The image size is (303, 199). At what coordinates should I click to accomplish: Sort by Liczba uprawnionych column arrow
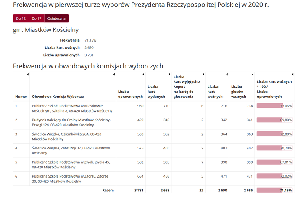point(143,74)
